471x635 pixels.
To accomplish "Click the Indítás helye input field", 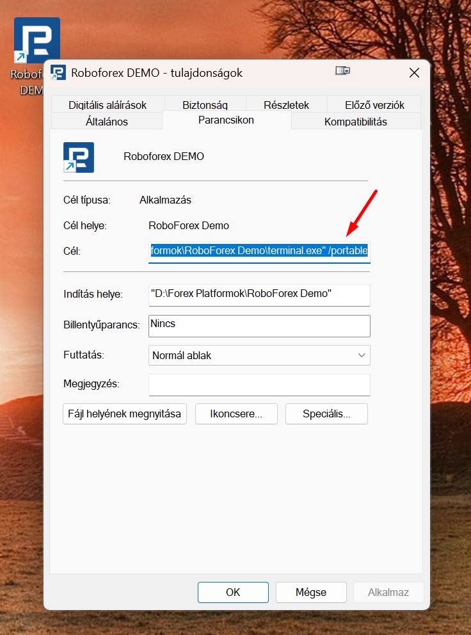I will pos(259,295).
